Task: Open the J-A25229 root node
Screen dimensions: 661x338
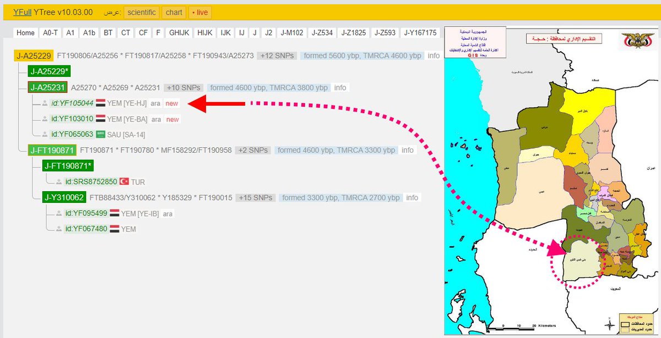Action: [x=34, y=56]
